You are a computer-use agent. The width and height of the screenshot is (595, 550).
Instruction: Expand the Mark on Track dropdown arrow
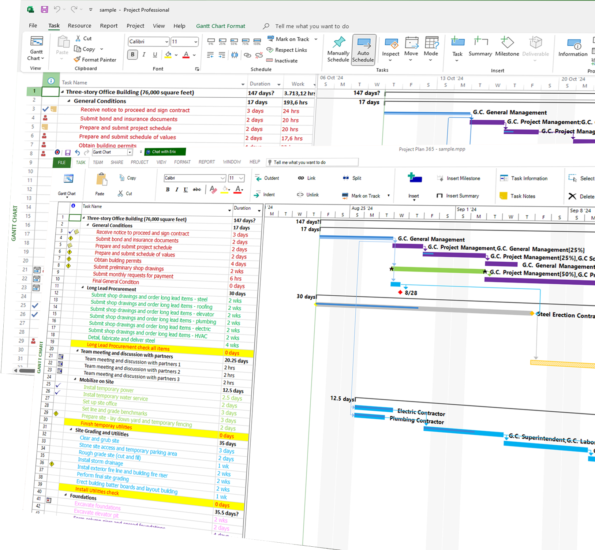coord(316,39)
